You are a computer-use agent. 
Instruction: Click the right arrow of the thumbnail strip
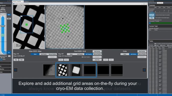coord(144,70)
